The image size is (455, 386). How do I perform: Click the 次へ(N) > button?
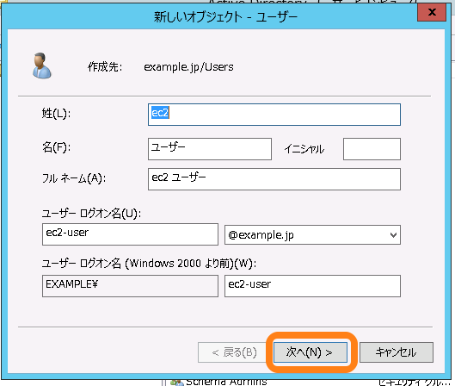(311, 352)
